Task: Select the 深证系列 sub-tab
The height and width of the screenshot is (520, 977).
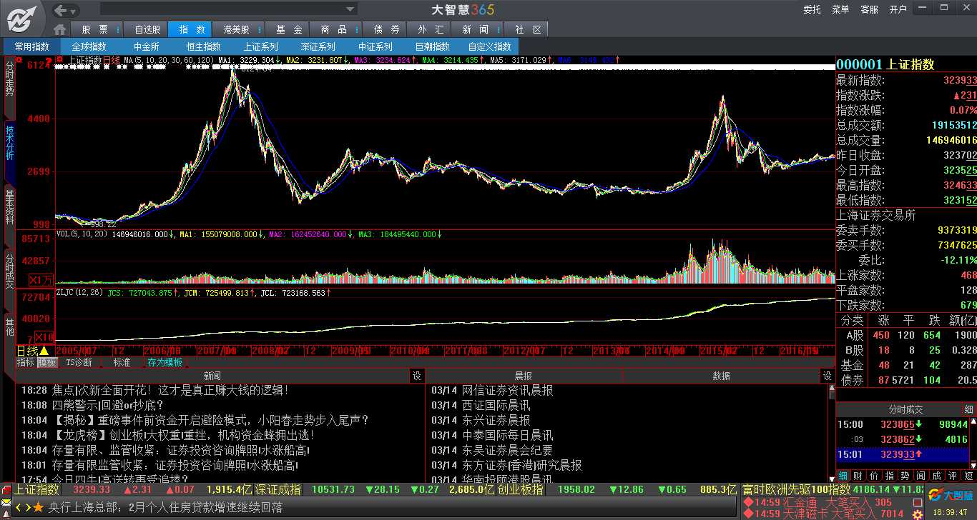Action: (x=318, y=46)
